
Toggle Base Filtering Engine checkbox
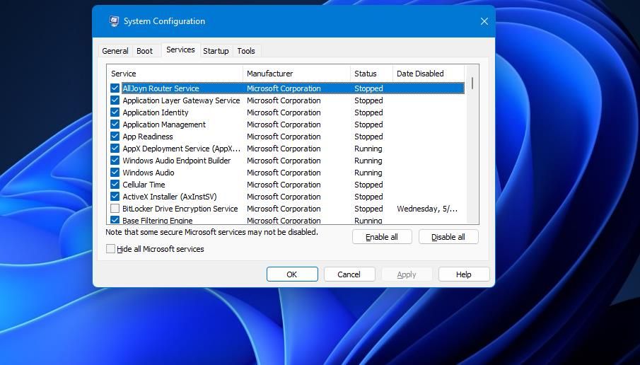pos(115,220)
